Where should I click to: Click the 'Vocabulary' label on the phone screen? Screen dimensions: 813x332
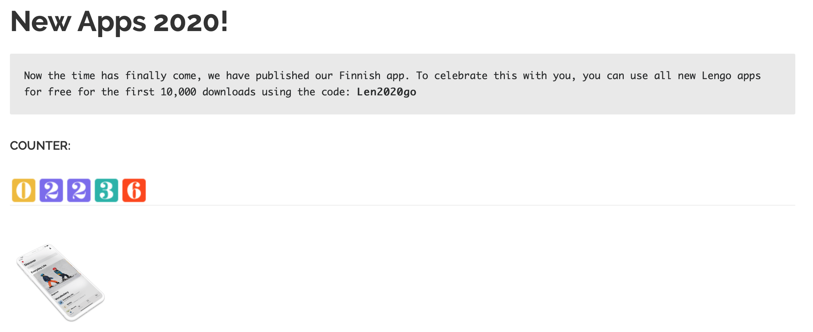pyautogui.click(x=62, y=296)
